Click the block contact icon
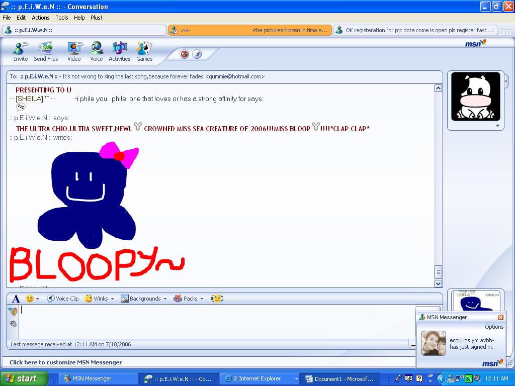Screen dimensions: 515x386 pyautogui.click(x=185, y=54)
